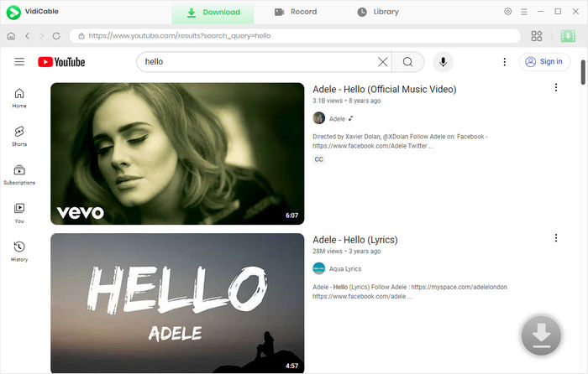Switch to the Record tab
The height and width of the screenshot is (374, 588).
click(x=295, y=12)
